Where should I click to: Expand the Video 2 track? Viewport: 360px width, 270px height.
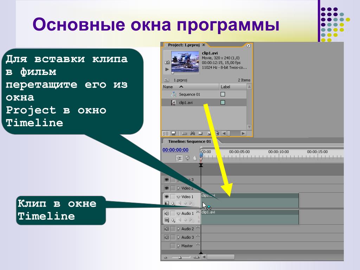click(178, 188)
